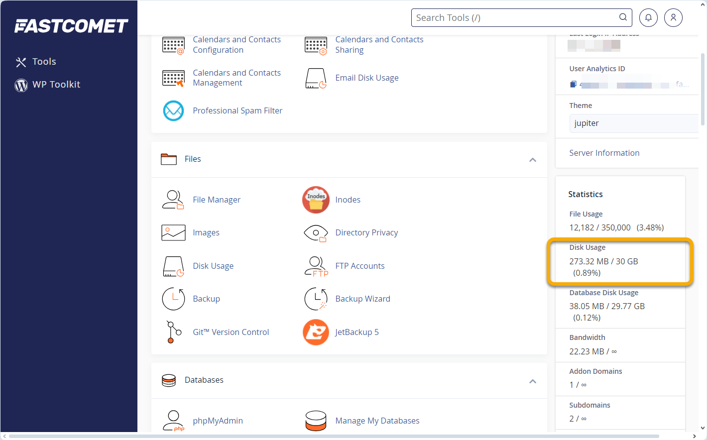Click the Manage My Databases icon
This screenshot has width=707, height=440.
(x=316, y=421)
